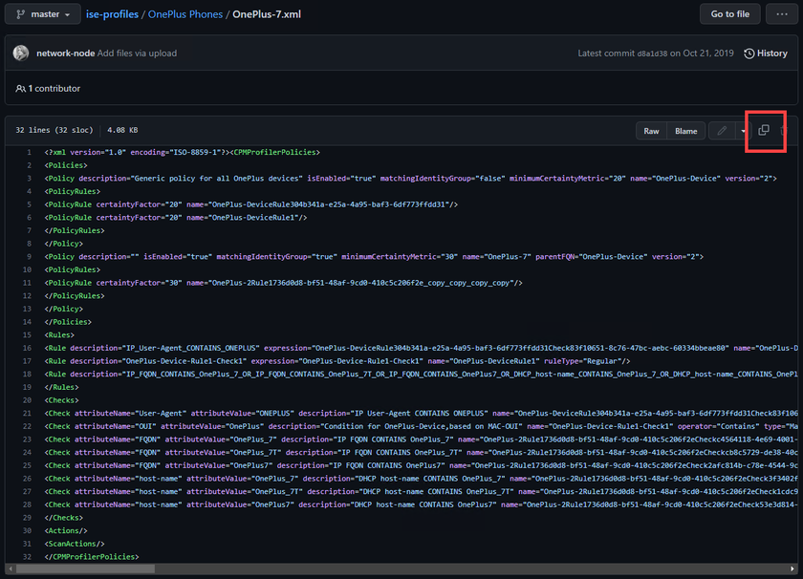Image resolution: width=803 pixels, height=579 pixels.
Task: Click the horizontal scrollbar thumb
Action: click(85, 568)
